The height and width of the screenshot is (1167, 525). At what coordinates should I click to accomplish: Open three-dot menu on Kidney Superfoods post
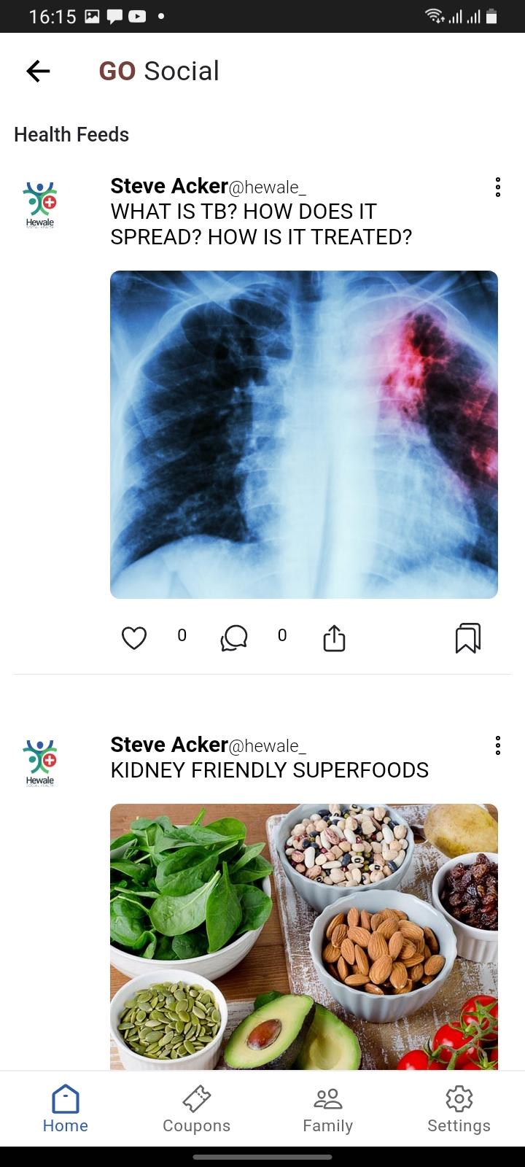pos(497,745)
